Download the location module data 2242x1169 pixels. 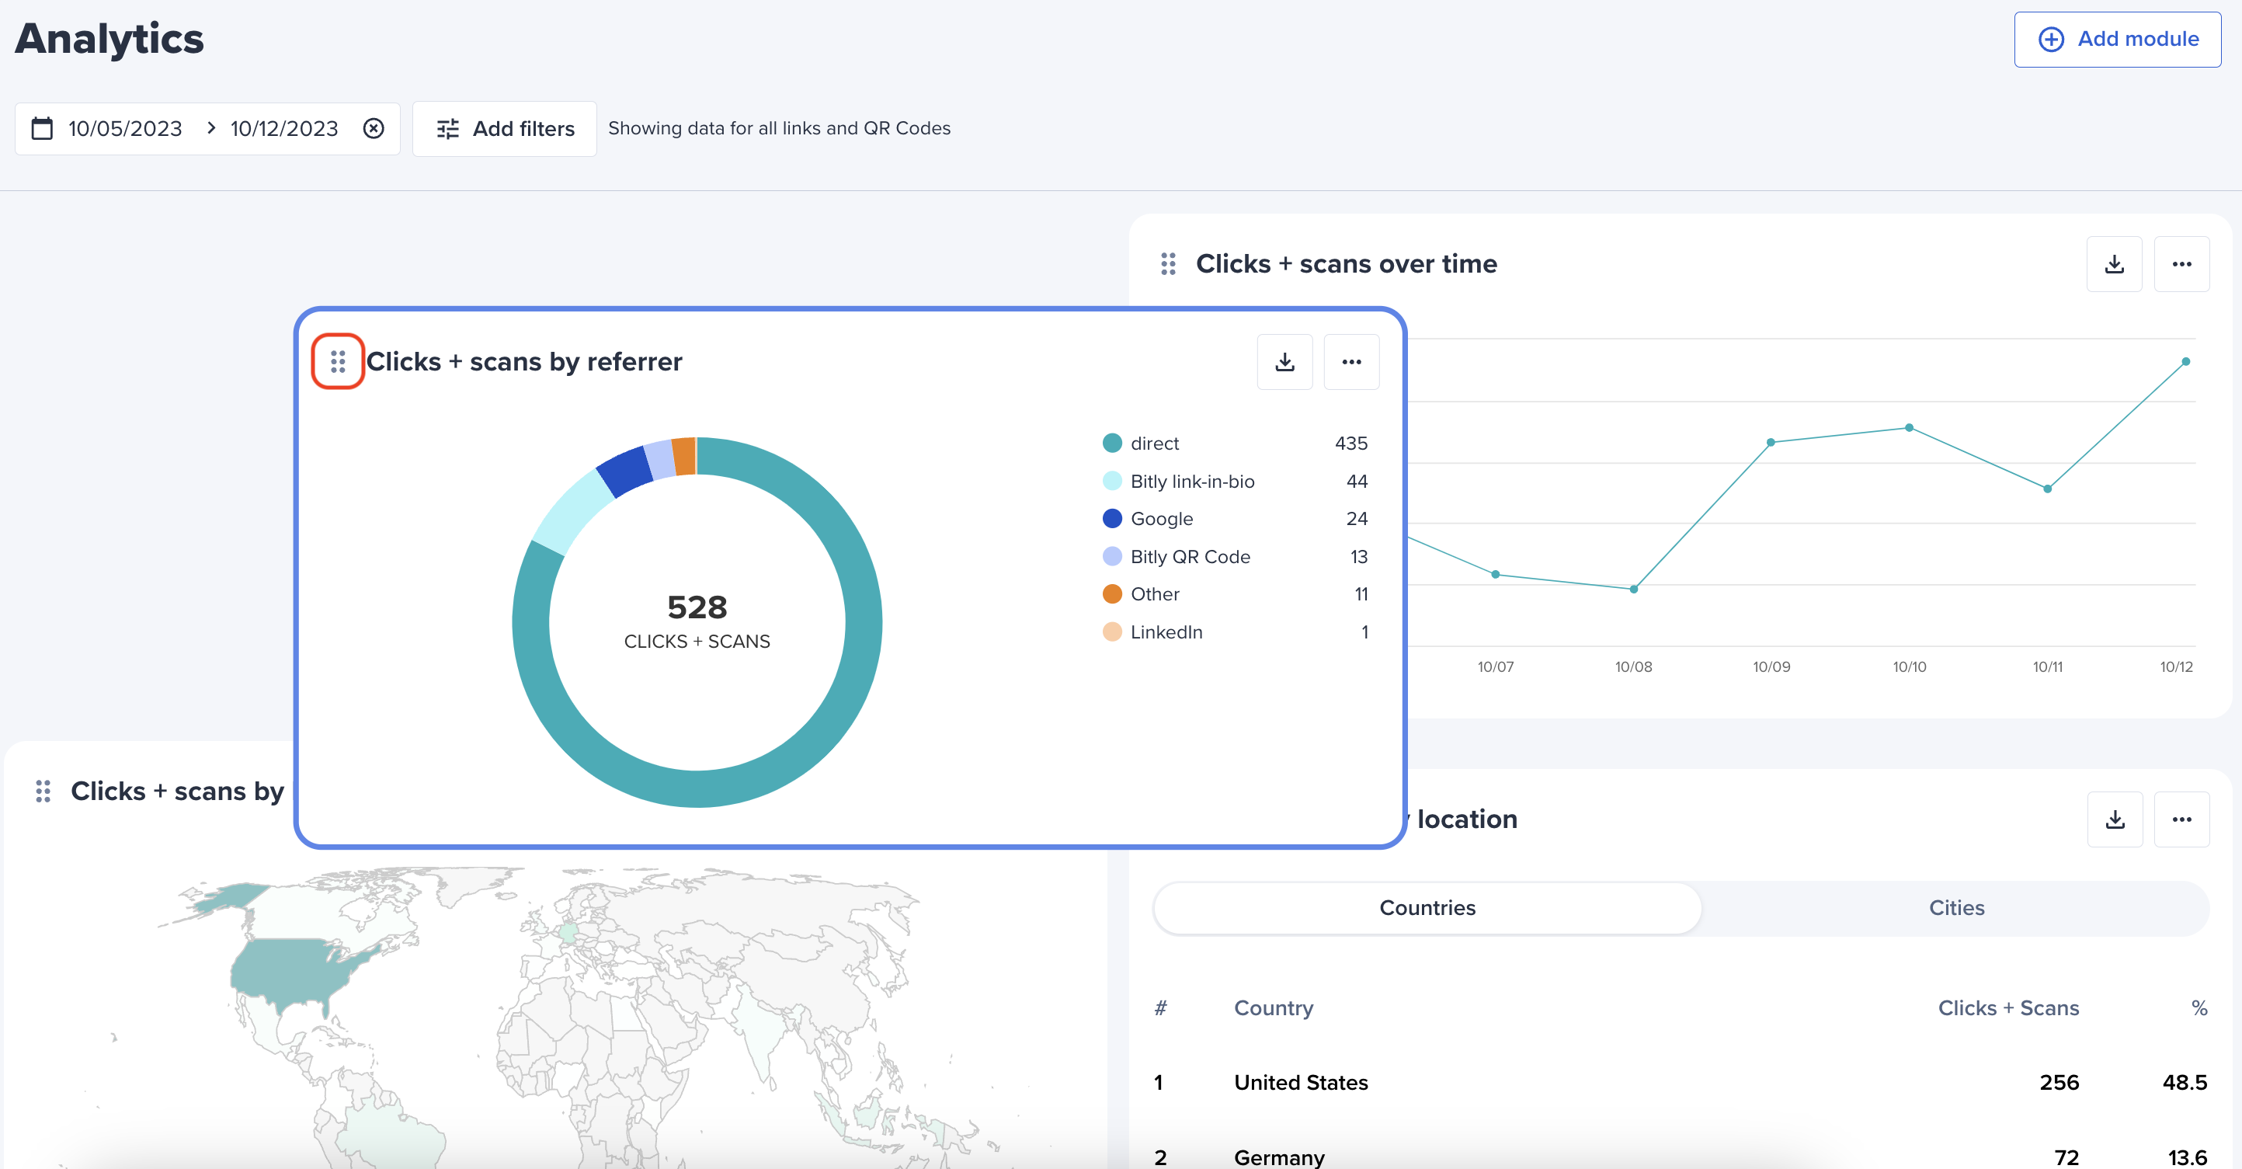tap(2114, 819)
